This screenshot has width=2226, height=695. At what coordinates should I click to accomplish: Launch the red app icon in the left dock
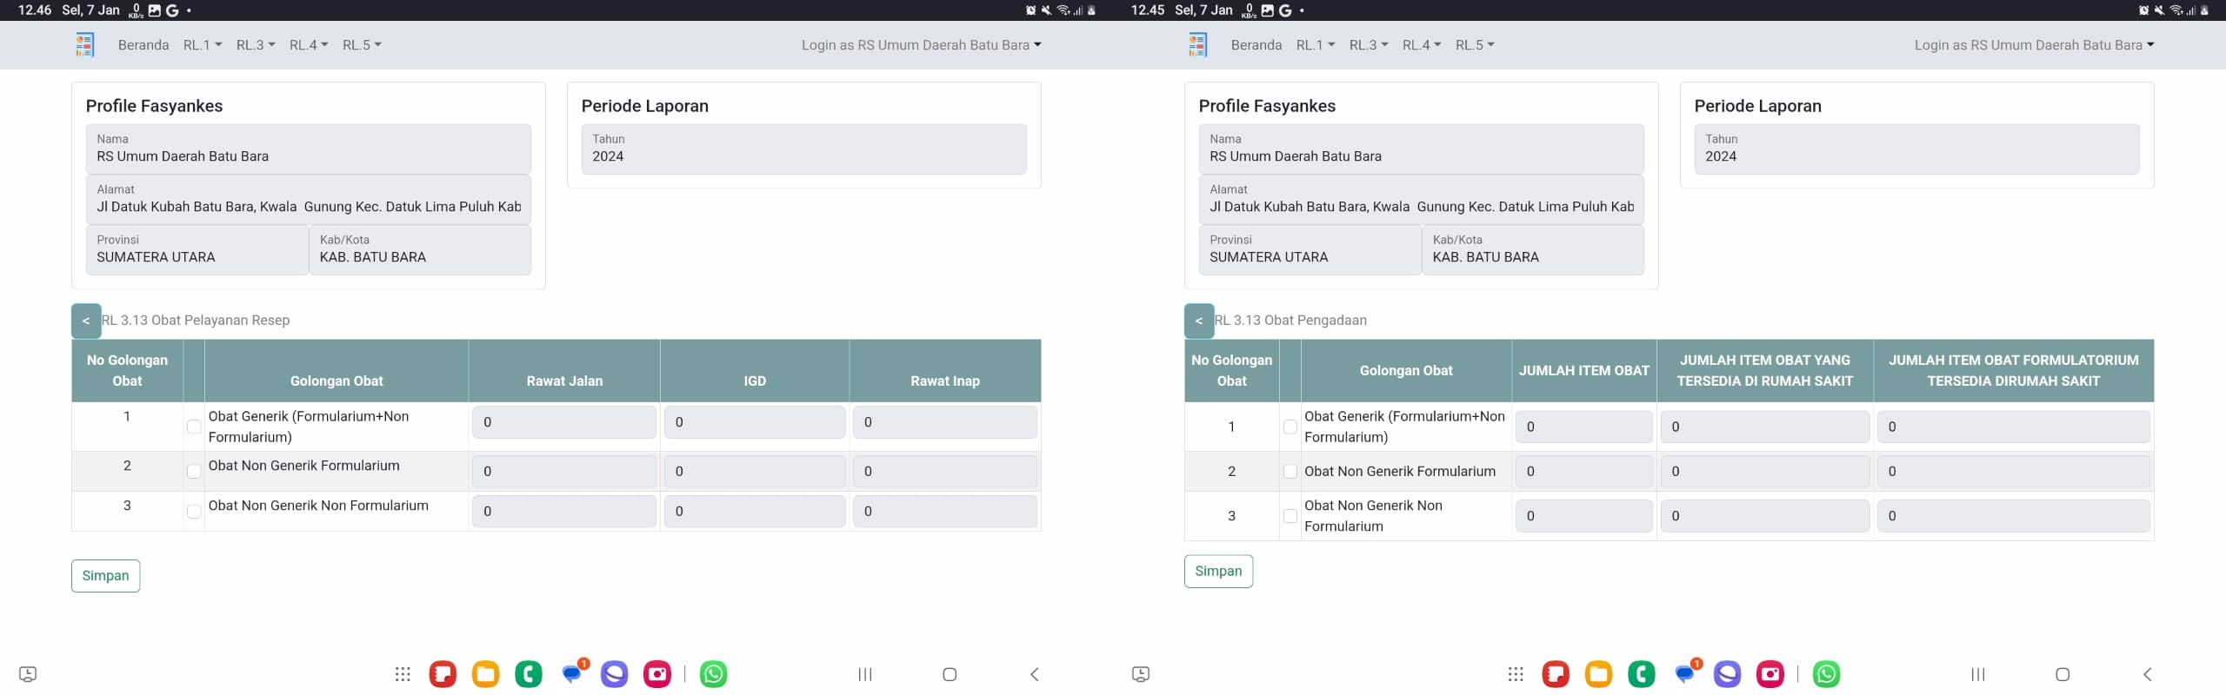[443, 674]
